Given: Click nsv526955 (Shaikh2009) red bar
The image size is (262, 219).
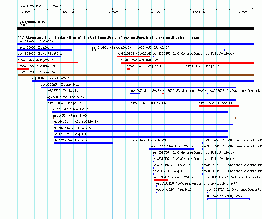Looking at the screenshot, I should coord(23,69).
